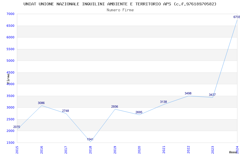Click the Firme vertical axis label
240x155 pixels.
pos(8,79)
